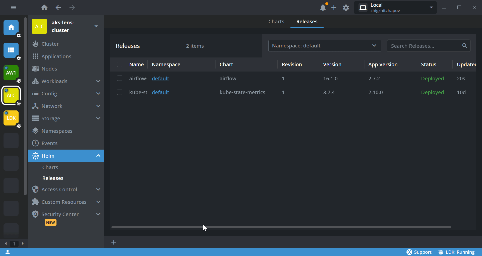Click the home icon in top navigation
Image resolution: width=482 pixels, height=256 pixels.
(x=44, y=8)
